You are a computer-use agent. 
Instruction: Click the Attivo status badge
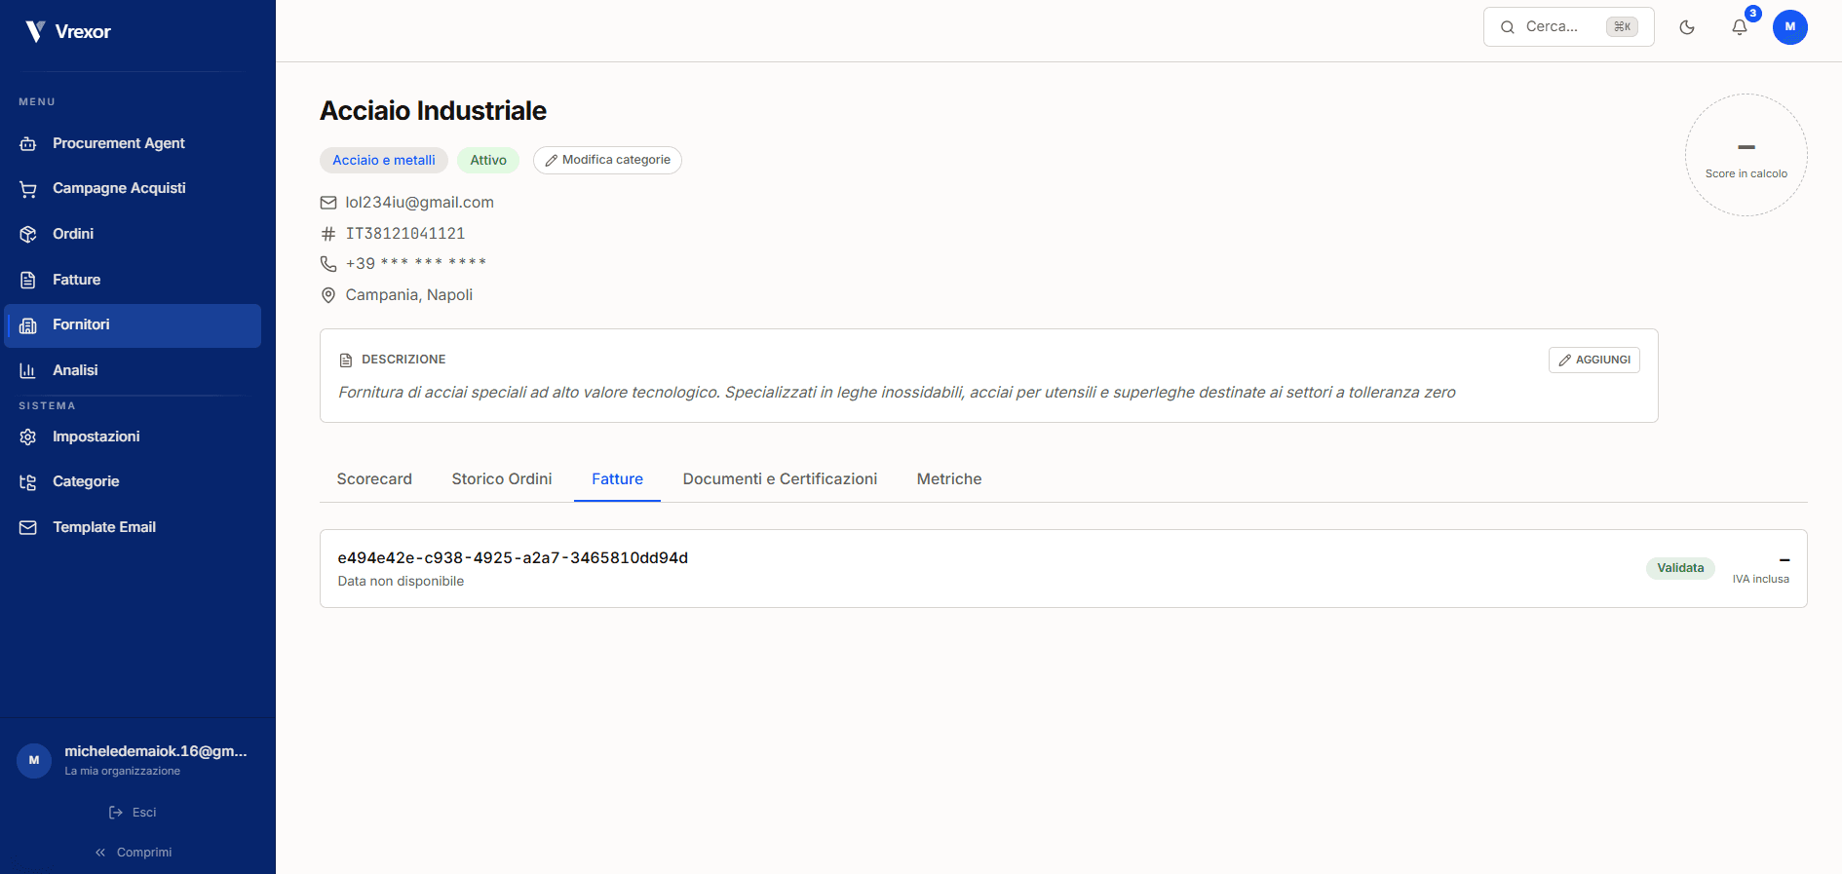[x=488, y=161]
